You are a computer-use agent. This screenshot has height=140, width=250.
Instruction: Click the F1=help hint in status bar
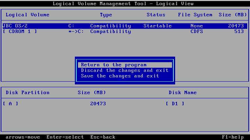tap(233, 137)
